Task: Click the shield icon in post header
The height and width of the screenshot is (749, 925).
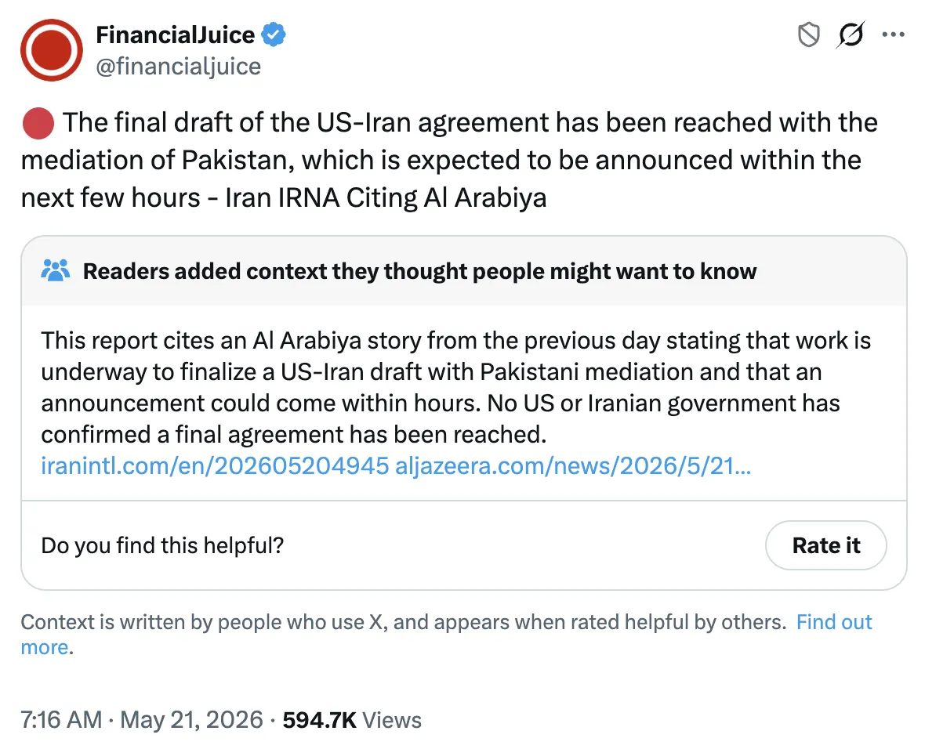Action: (x=809, y=34)
